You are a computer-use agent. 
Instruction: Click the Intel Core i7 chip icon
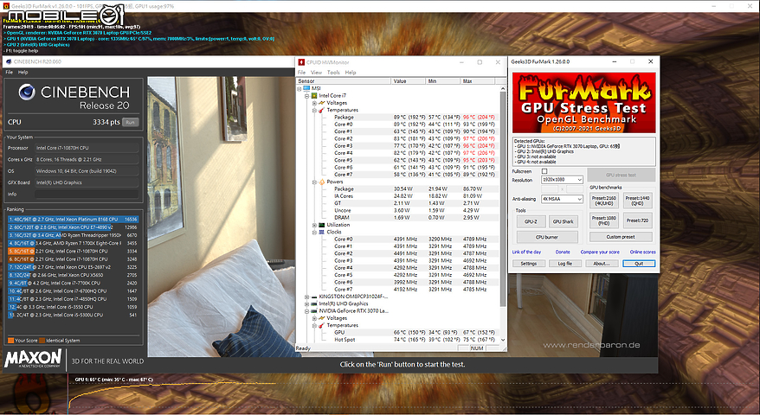pos(313,95)
